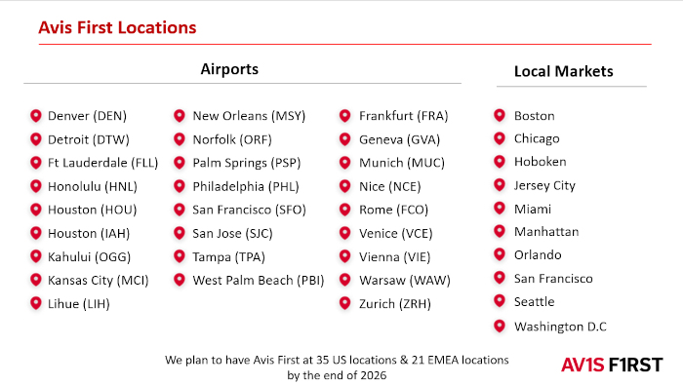Viewport: 683px width, 385px height.
Task: Click the pin icon beside Lihue (LIH)
Action: (36, 303)
